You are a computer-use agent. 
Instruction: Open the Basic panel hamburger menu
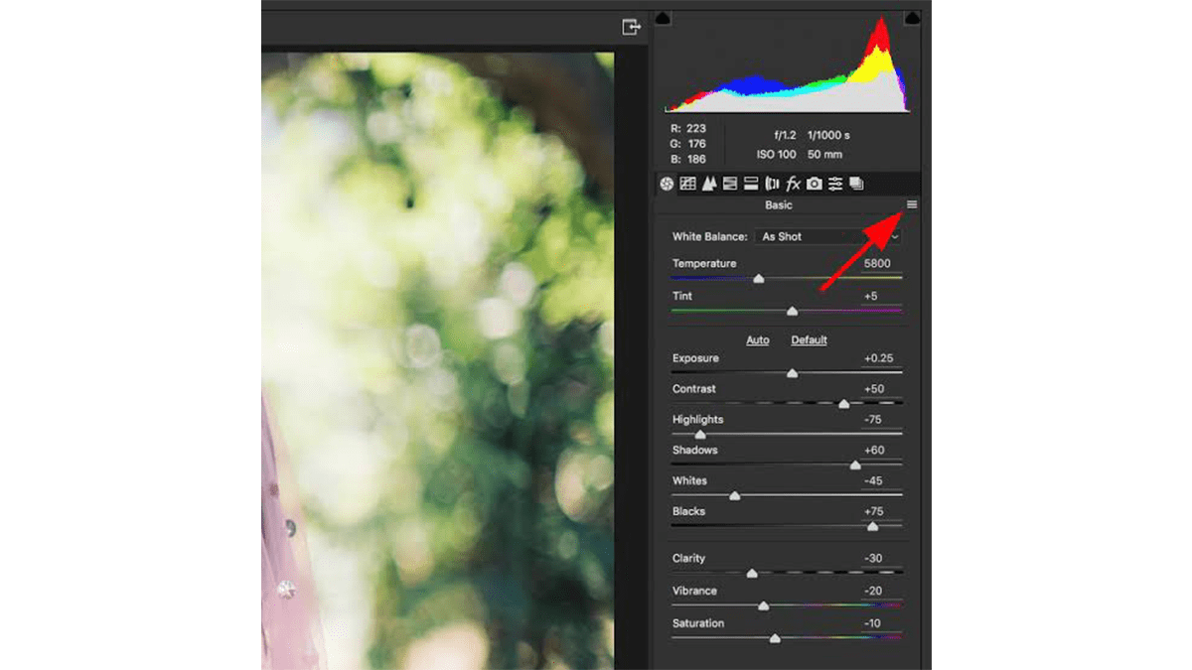912,204
